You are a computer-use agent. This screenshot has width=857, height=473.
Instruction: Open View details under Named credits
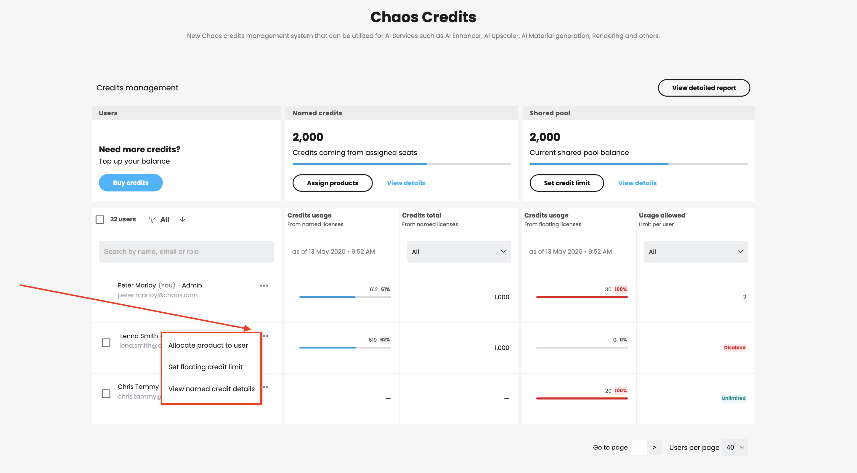[x=406, y=183]
